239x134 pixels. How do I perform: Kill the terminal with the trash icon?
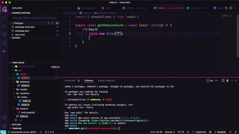pos(227,80)
